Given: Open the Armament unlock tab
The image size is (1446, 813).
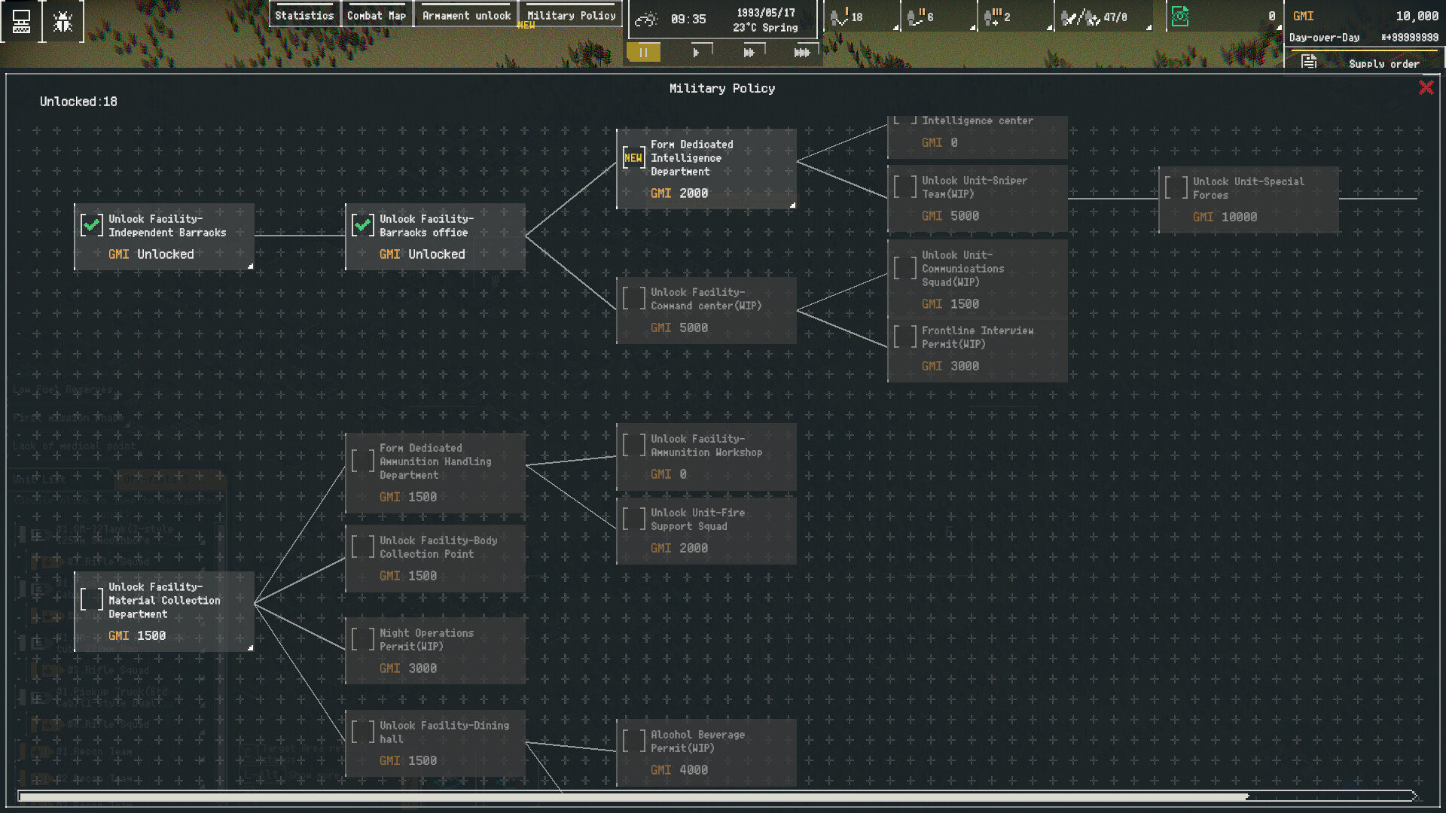Looking at the screenshot, I should [465, 14].
